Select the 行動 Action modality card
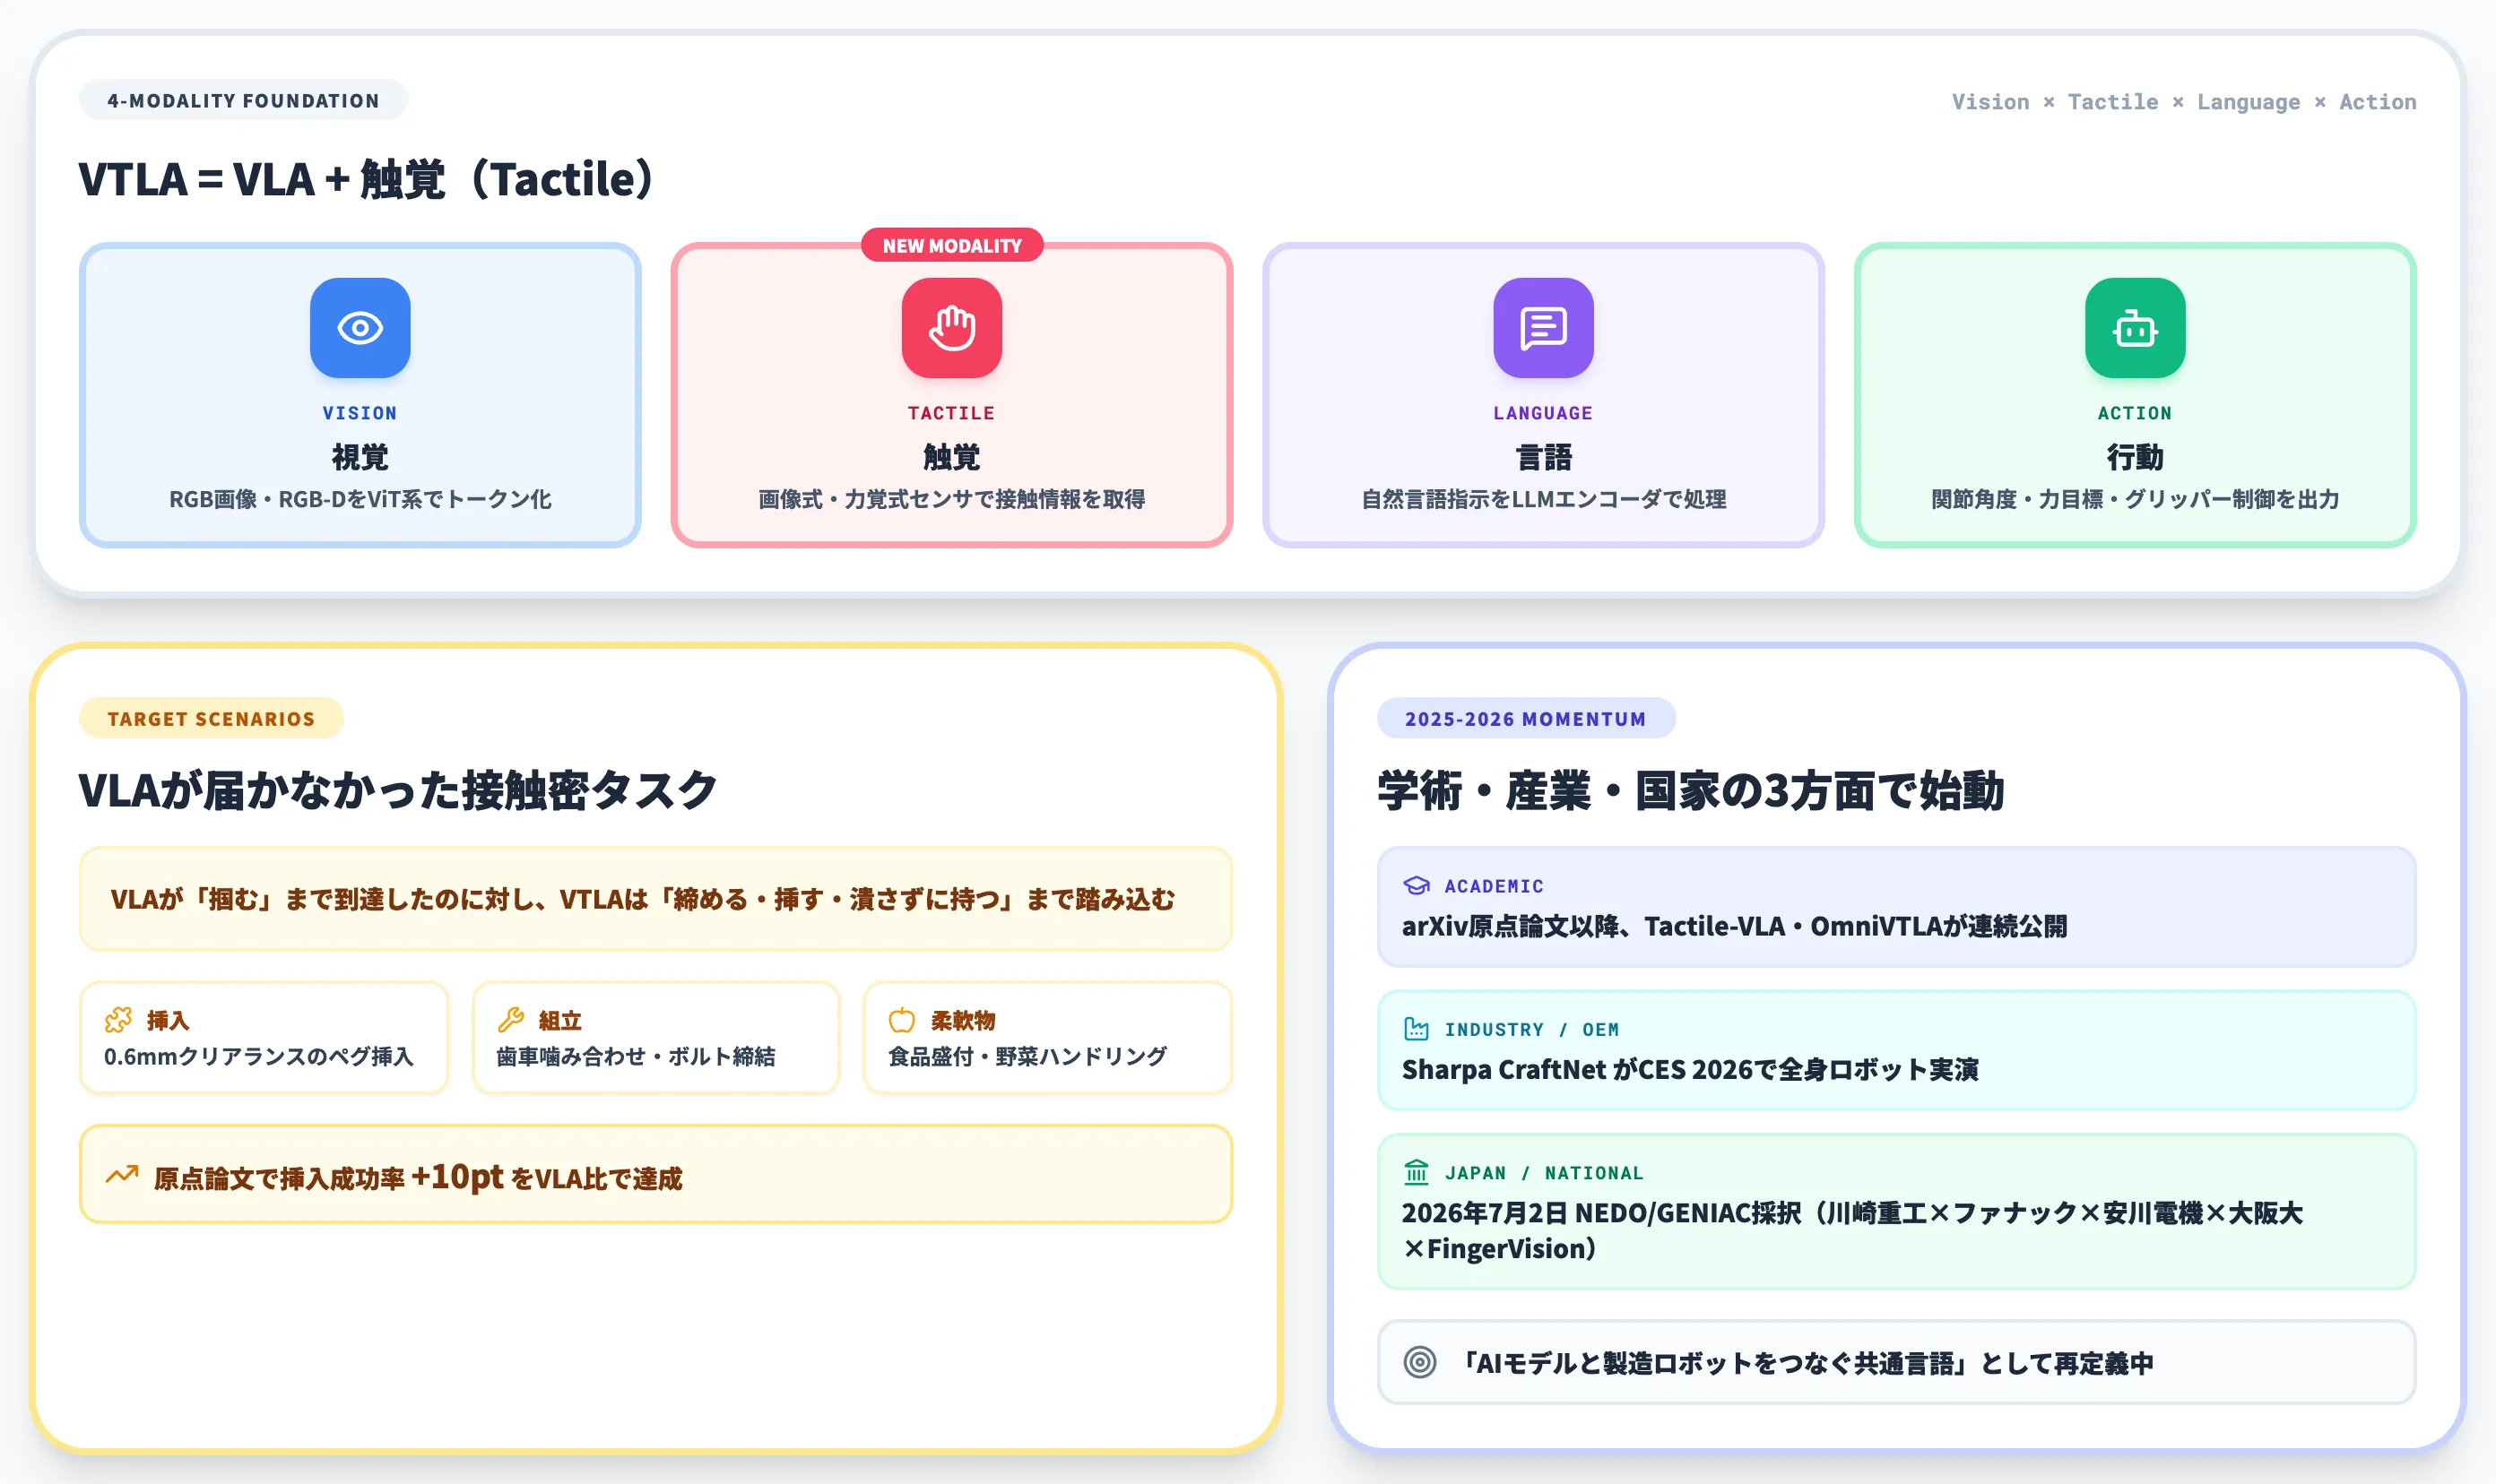Viewport: 2496px width, 1484px height. click(x=2135, y=395)
